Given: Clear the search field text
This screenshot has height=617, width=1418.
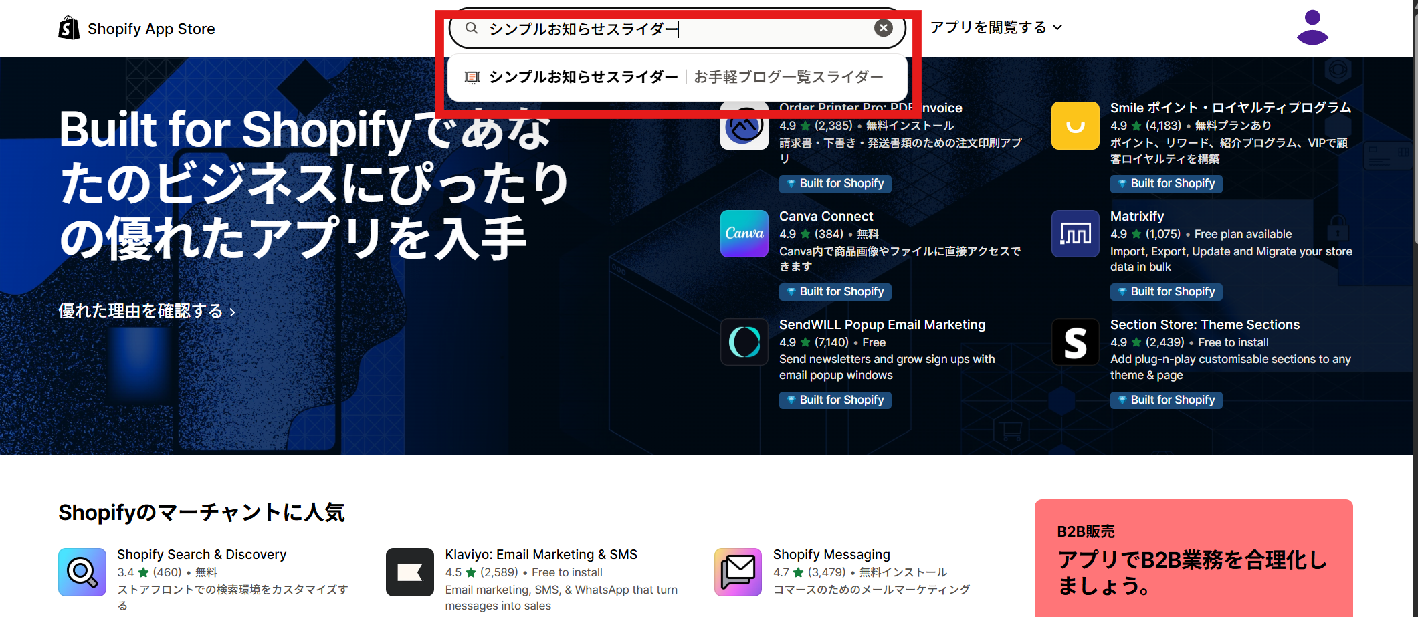Looking at the screenshot, I should point(883,28).
